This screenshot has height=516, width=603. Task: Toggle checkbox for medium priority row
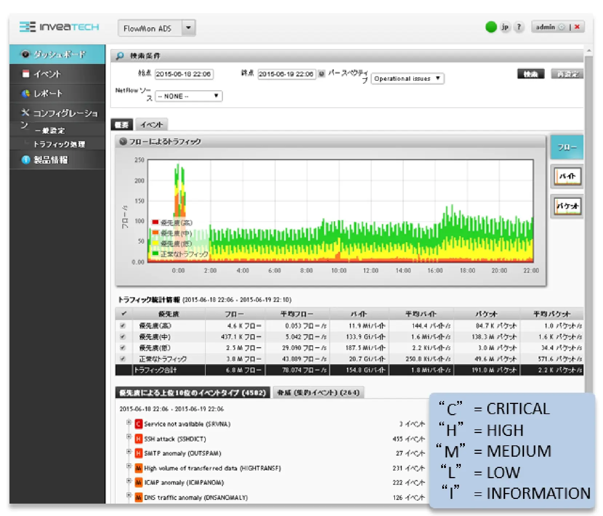click(123, 337)
